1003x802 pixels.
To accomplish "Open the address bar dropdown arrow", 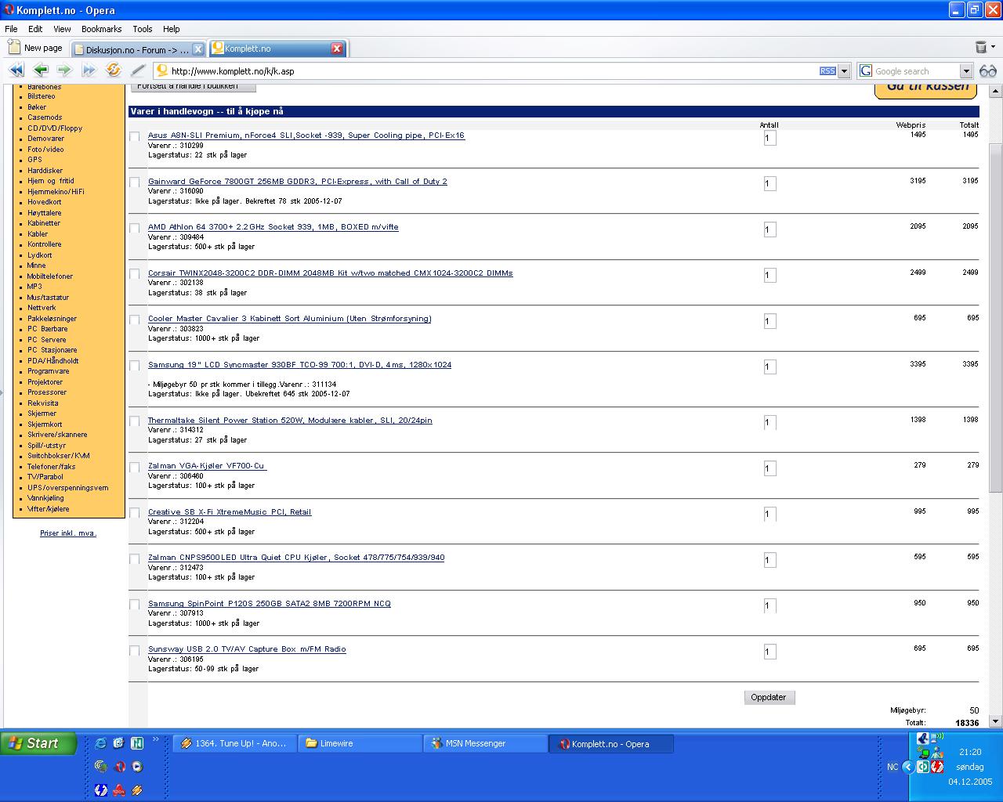I will coord(844,71).
